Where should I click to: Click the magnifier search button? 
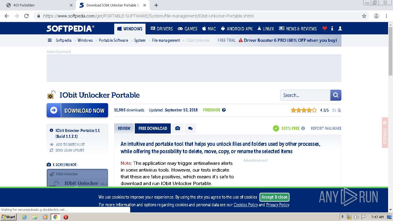tap(336, 95)
